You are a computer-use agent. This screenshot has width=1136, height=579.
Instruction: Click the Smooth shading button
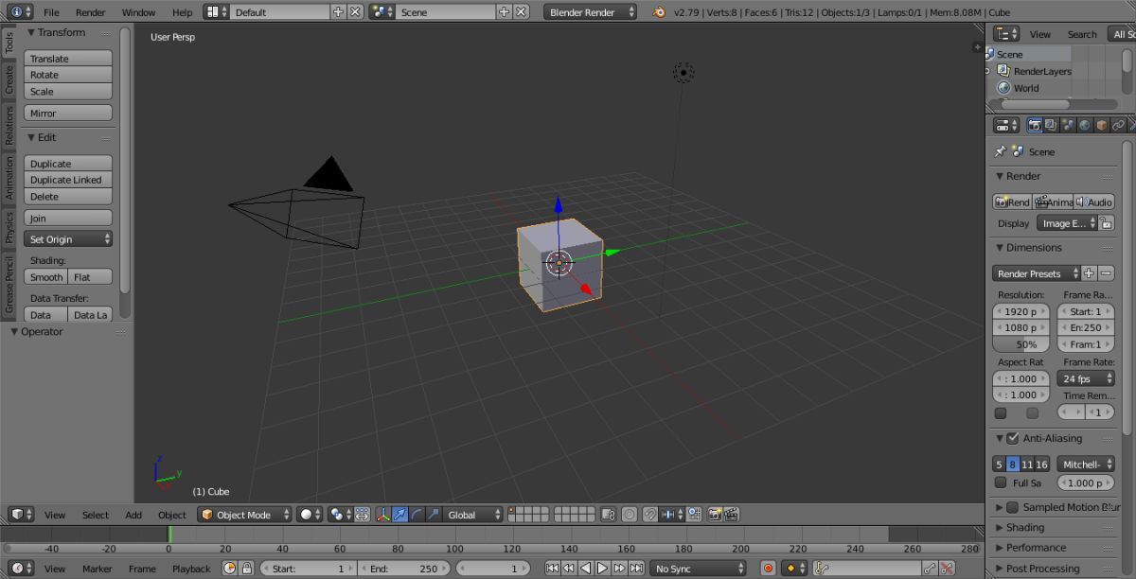[46, 277]
